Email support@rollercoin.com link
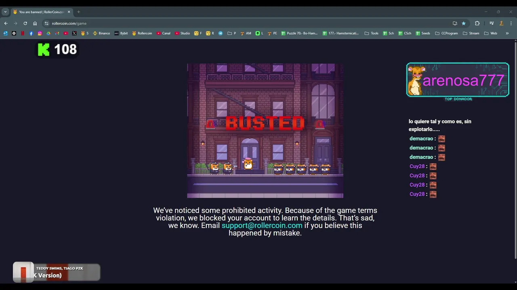This screenshot has height=290, width=517. pos(262,226)
